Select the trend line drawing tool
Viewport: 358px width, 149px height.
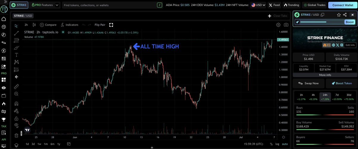click(x=16, y=33)
